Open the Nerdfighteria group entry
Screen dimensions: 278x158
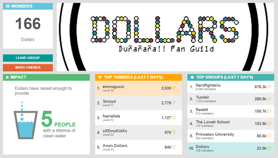click(231, 87)
